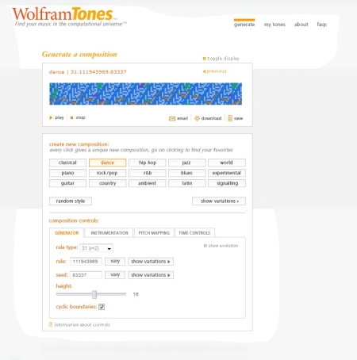Play the generated composition

pyautogui.click(x=56, y=117)
